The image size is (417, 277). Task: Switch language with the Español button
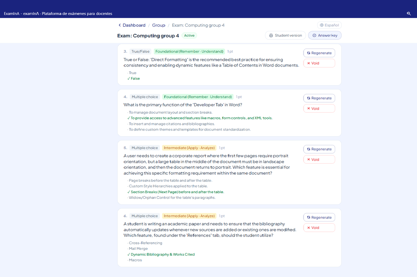[x=329, y=25]
